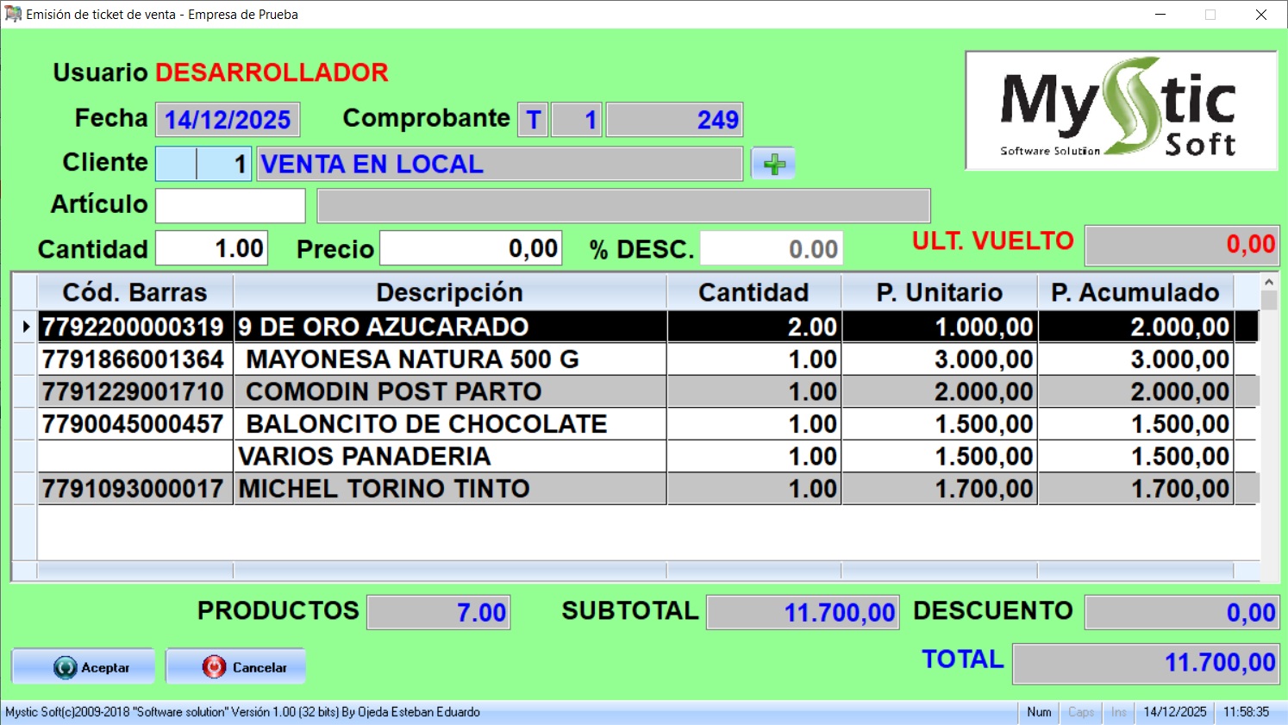Click the Cód. Barras column header
Viewport: 1288px width, 725px height.
point(134,292)
